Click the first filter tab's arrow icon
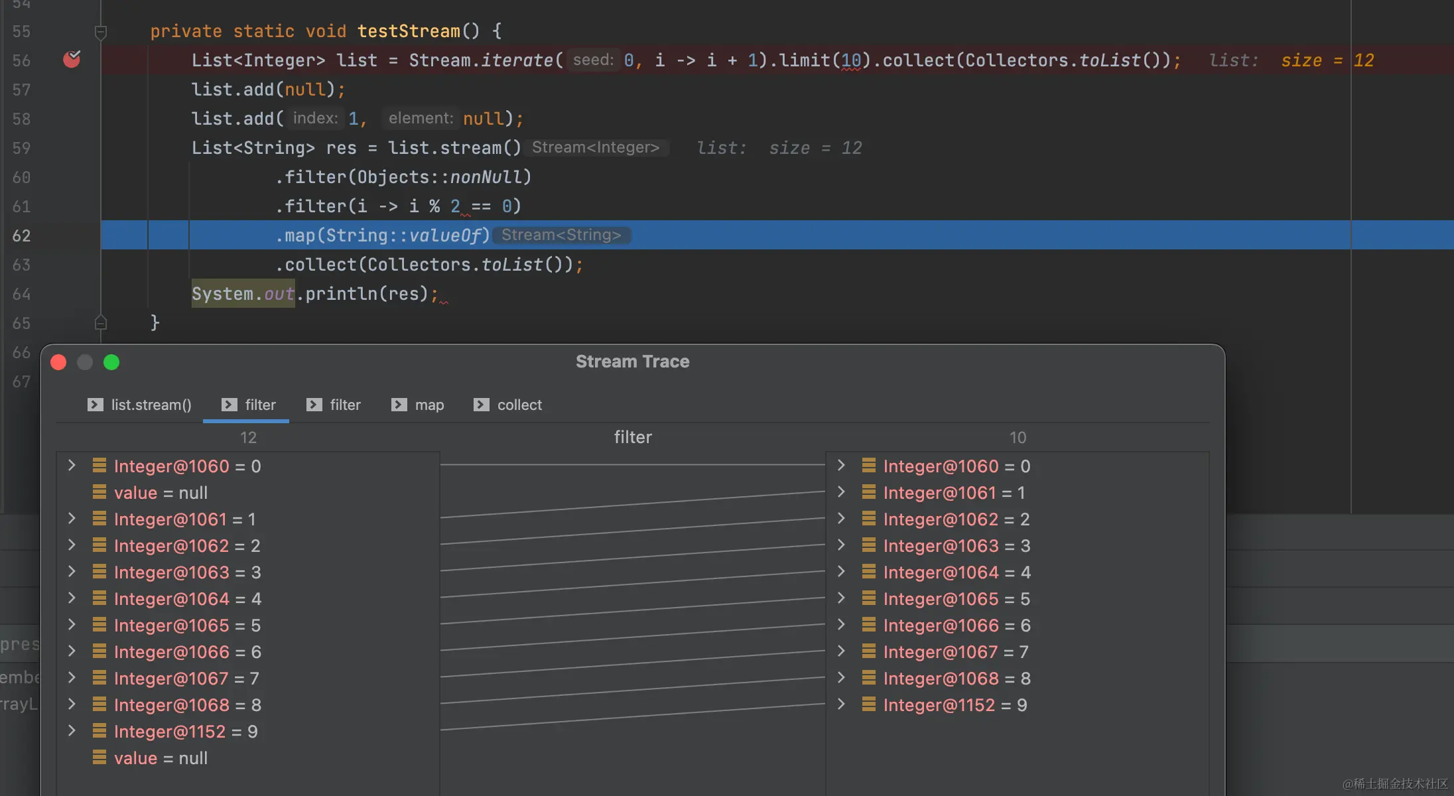Screen dimensions: 1454x796 point(230,405)
